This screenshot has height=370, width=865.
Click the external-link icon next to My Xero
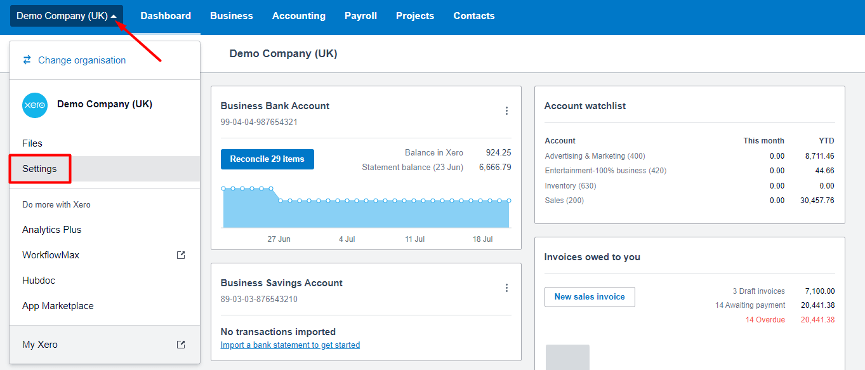[181, 345]
